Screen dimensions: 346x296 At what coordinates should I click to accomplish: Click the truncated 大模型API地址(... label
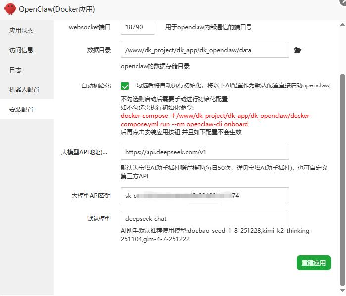tap(84, 152)
